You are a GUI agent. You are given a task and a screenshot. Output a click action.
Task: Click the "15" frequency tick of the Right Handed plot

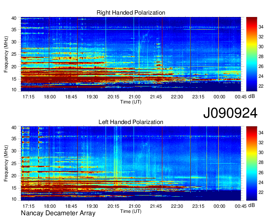[x=14, y=79]
